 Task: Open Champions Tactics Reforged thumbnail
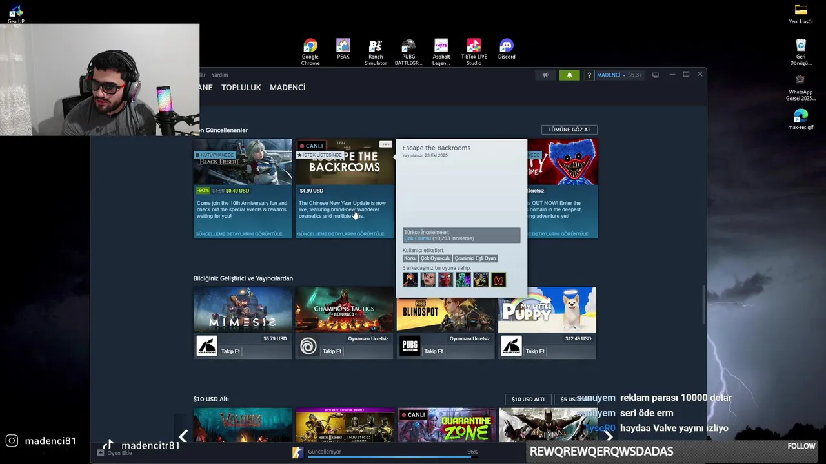coord(344,309)
